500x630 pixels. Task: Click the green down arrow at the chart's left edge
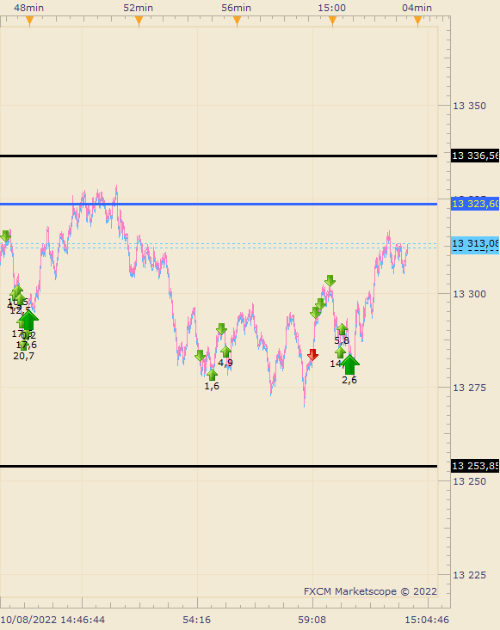5,236
